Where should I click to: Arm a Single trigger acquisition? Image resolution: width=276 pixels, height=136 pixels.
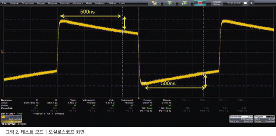(185, 3)
